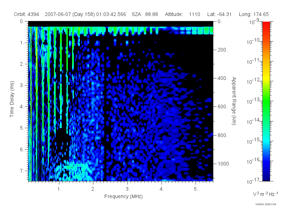Click the red top of the colorbar

click(266, 25)
